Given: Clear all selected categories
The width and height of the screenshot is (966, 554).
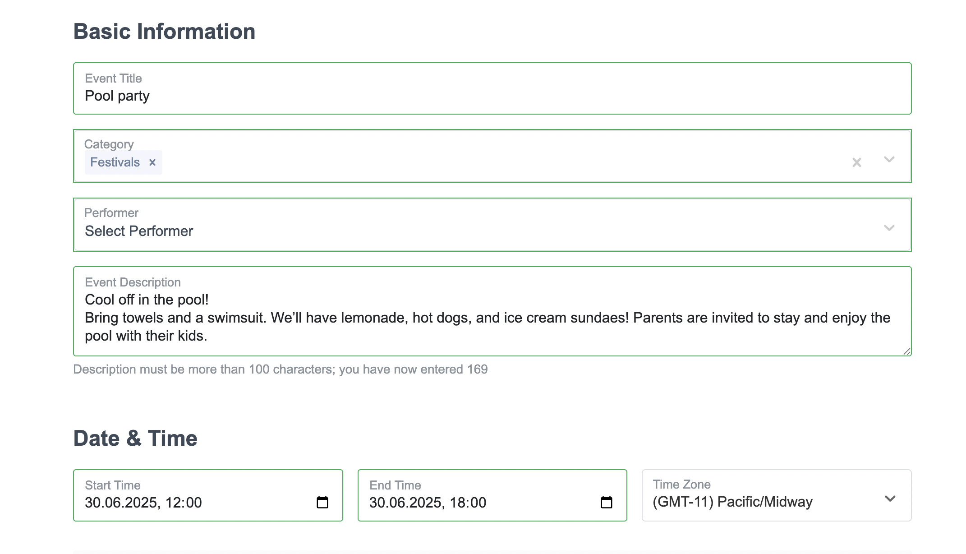Looking at the screenshot, I should pyautogui.click(x=857, y=162).
